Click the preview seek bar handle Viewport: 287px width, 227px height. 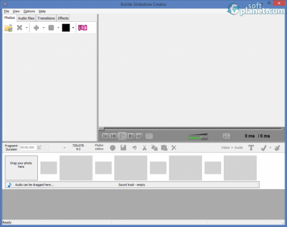coord(101,129)
